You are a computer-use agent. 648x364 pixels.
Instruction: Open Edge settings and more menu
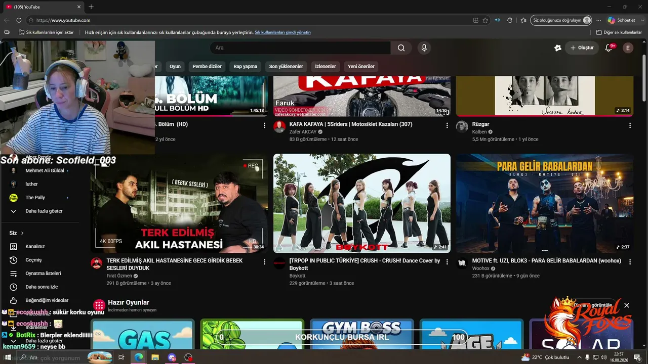click(x=599, y=20)
